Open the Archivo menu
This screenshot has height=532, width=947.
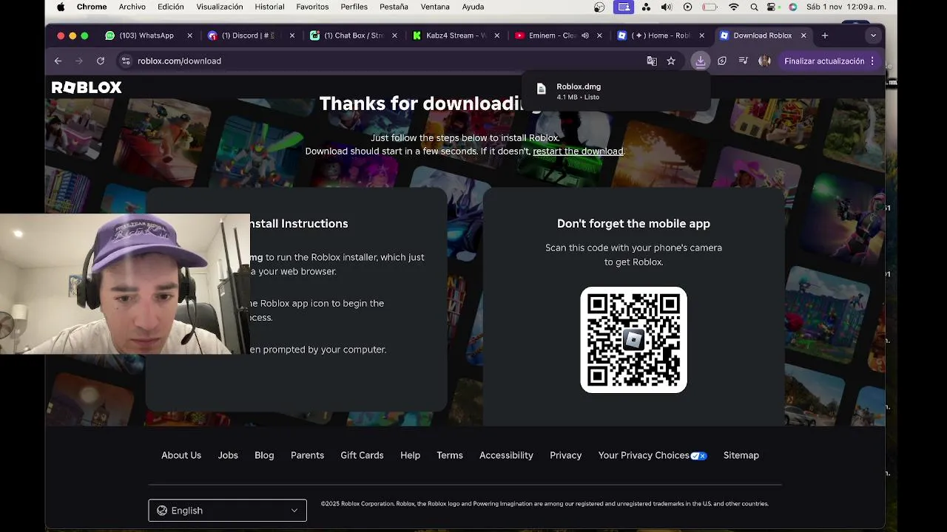(132, 7)
